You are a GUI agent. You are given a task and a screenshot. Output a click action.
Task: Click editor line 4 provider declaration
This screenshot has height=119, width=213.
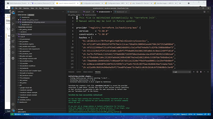coord(108,28)
